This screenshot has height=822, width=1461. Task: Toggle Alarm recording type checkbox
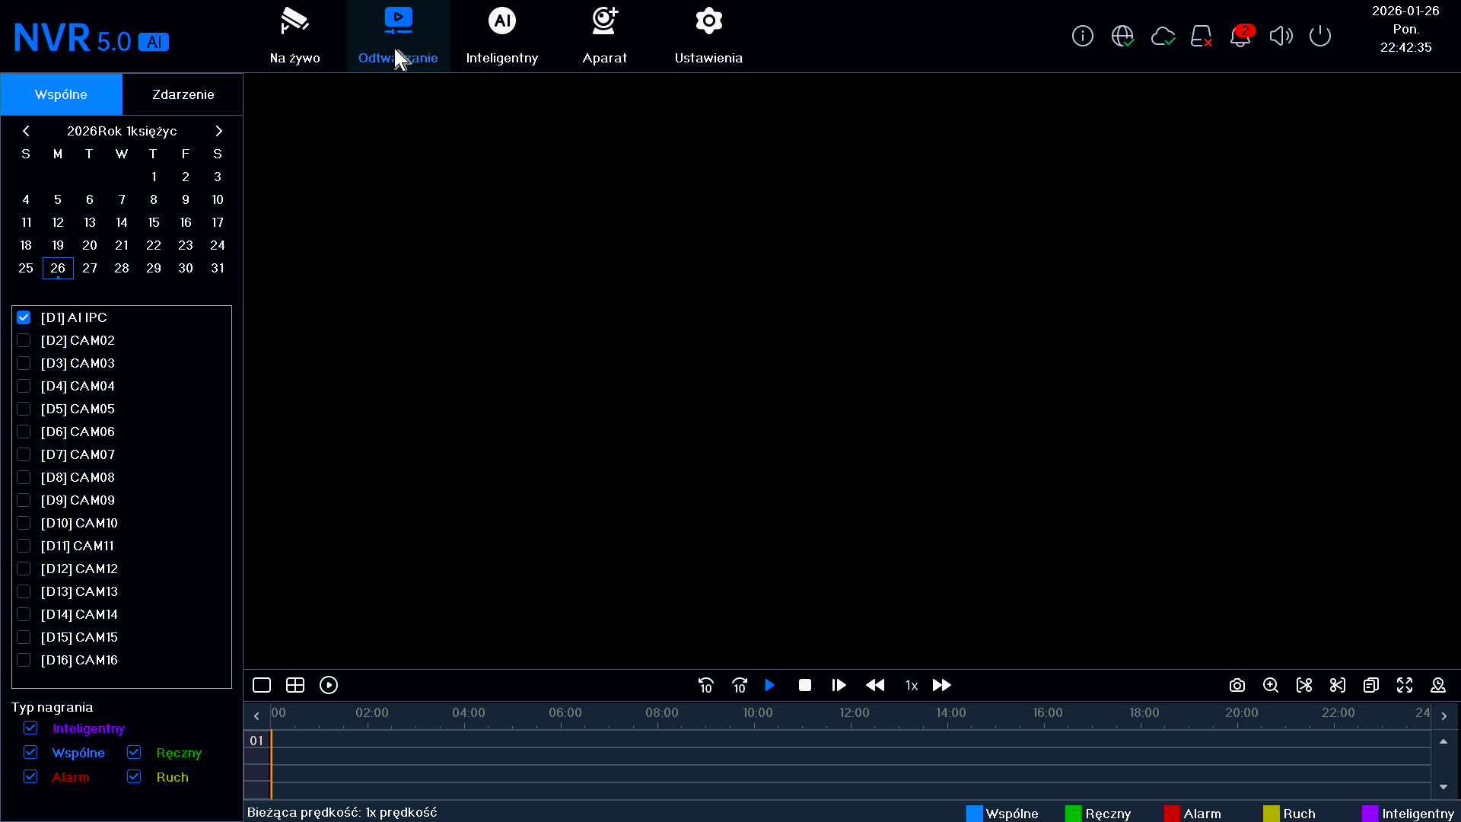30,776
